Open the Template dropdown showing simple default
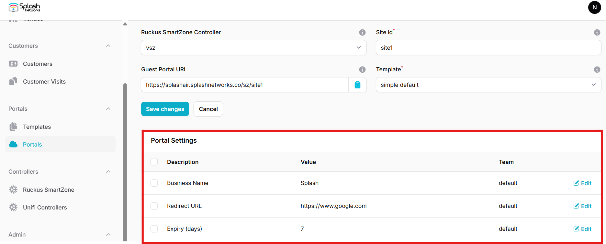 488,85
